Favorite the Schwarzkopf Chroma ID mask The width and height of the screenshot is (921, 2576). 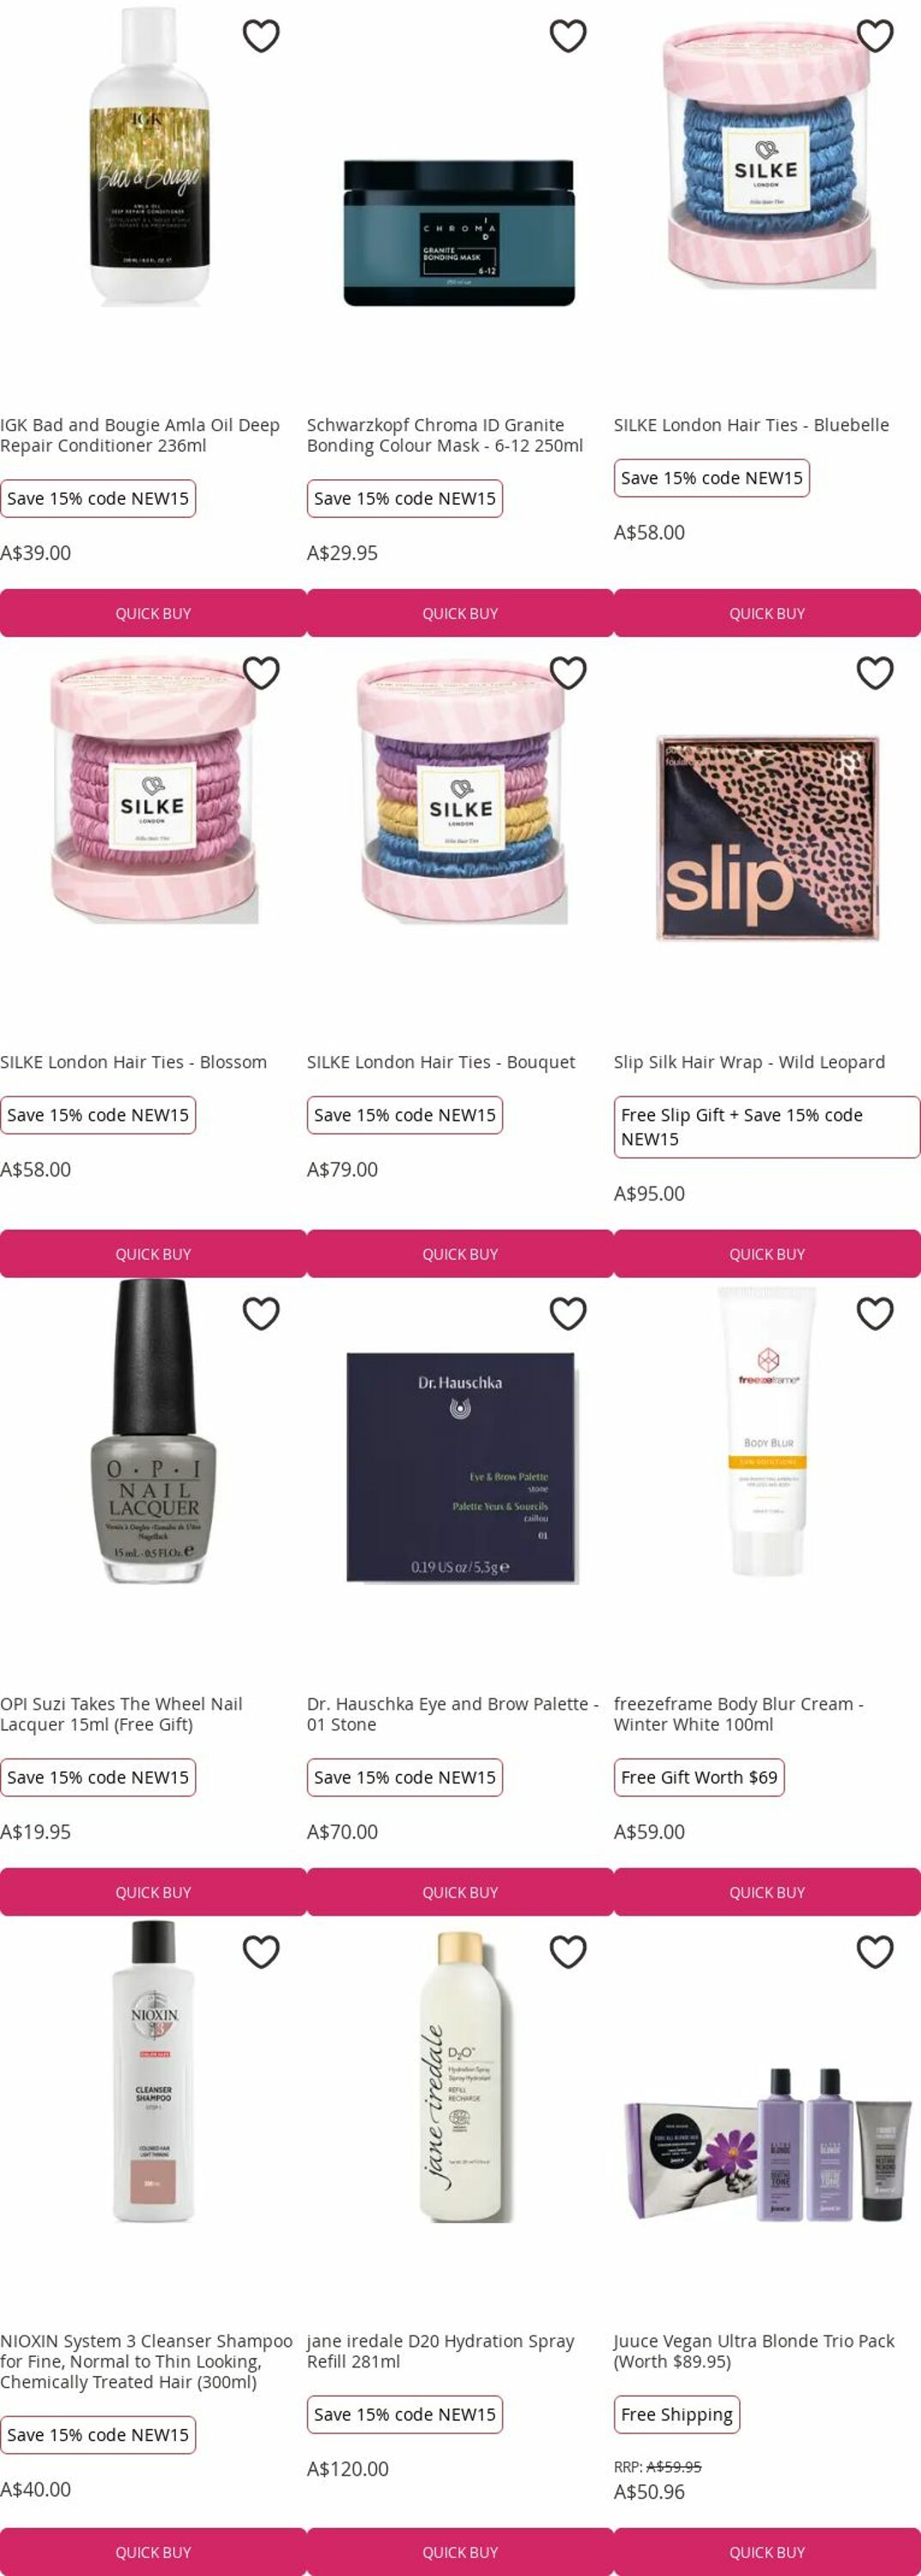(568, 36)
